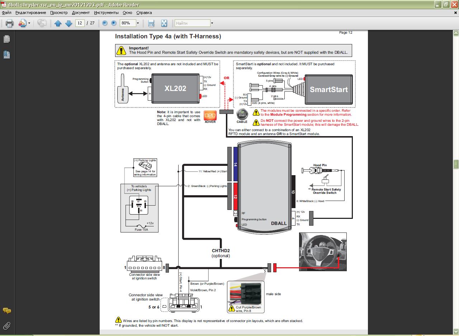This screenshot has height=336, width=459.
Task: Open the Окно menu
Action: tap(127, 13)
